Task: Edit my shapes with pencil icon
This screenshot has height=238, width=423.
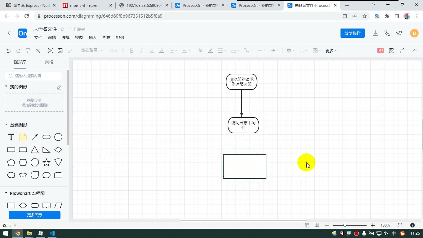Action: tap(59, 87)
